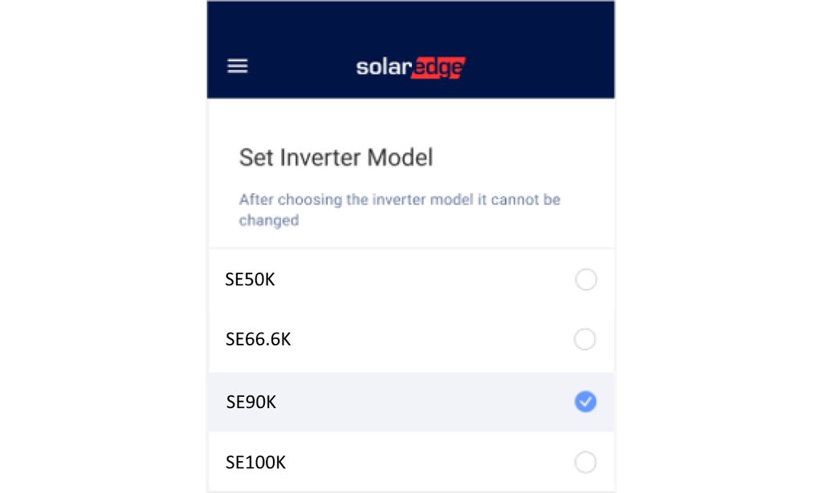Click the 'Set Inverter Model' heading
The image size is (823, 493).
coord(336,157)
